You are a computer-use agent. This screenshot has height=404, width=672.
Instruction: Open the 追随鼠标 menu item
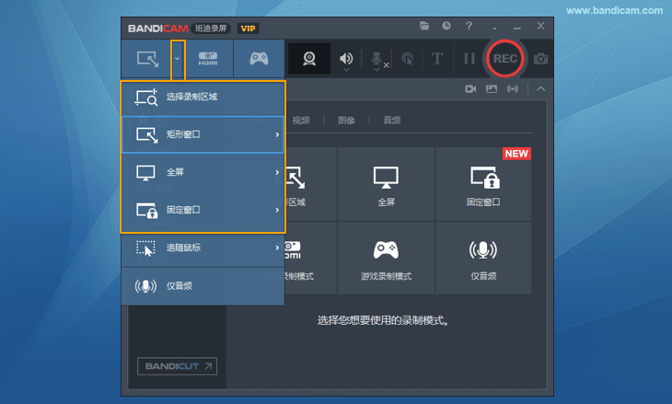tap(203, 248)
